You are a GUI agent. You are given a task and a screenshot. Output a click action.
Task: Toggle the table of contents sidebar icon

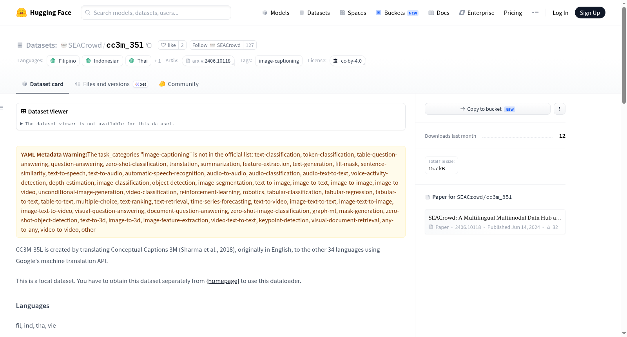2,108
